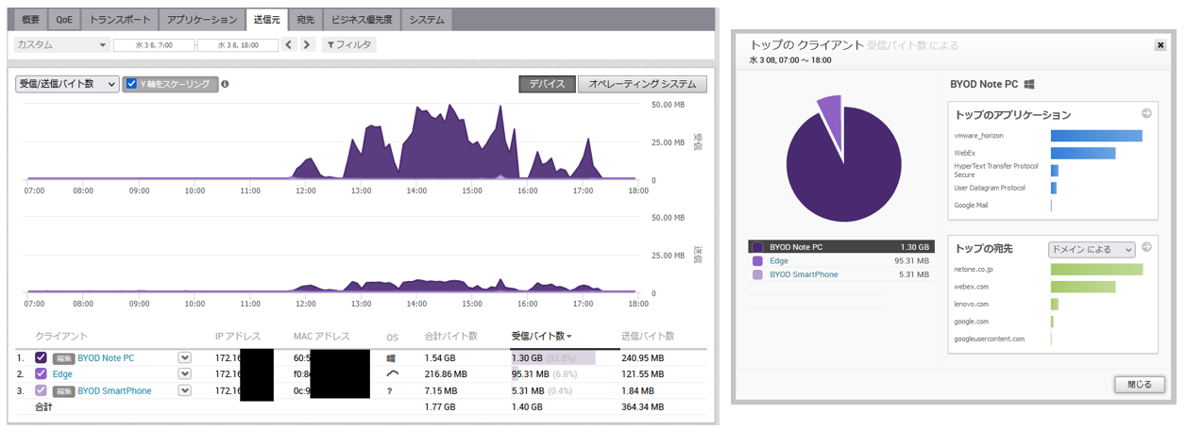Click the 1.54 GB total bytes cell
1186x431 pixels.
[x=440, y=358]
